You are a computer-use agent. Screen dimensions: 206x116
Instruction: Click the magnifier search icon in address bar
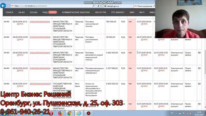pyautogui.click(x=93, y=6)
